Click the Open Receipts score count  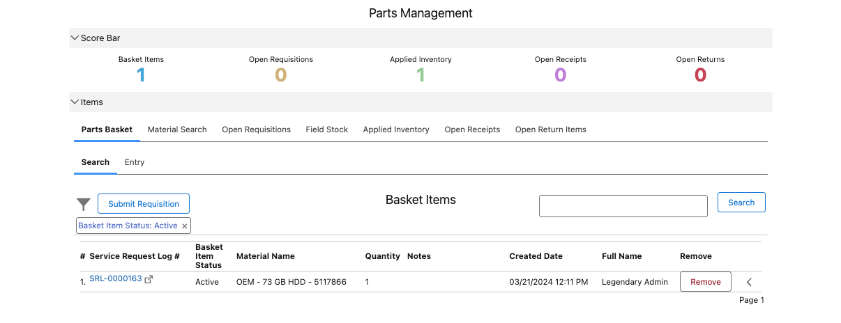(x=561, y=75)
